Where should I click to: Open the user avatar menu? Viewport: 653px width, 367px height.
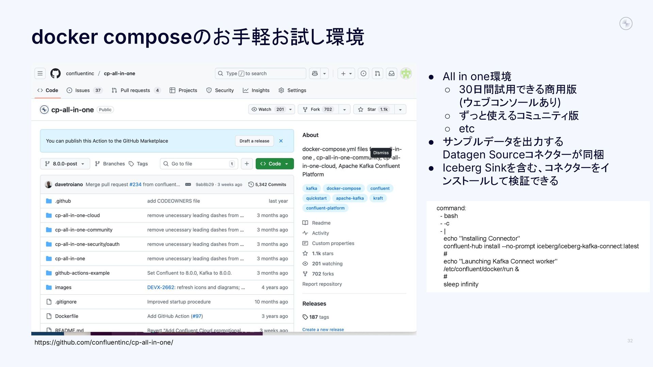[x=406, y=73]
